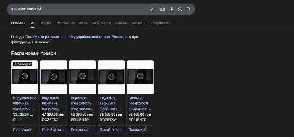This screenshot has width=294, height=137.
Task: Click the price 35 500,00 грн
Action: click(140, 115)
